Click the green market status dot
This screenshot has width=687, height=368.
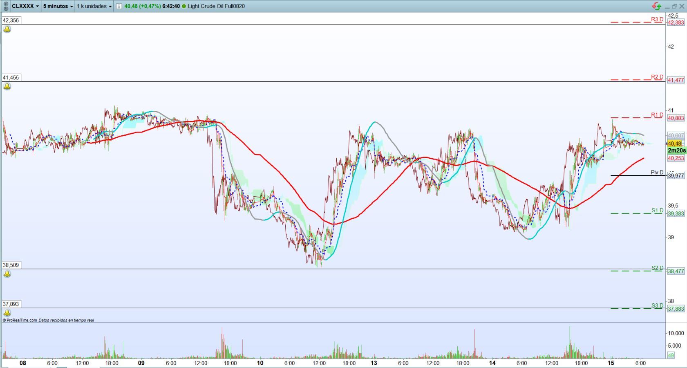tap(183, 6)
